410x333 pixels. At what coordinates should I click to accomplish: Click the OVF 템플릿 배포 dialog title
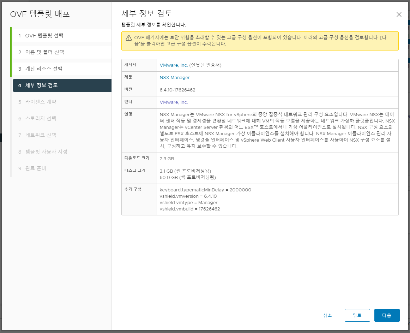(x=40, y=14)
